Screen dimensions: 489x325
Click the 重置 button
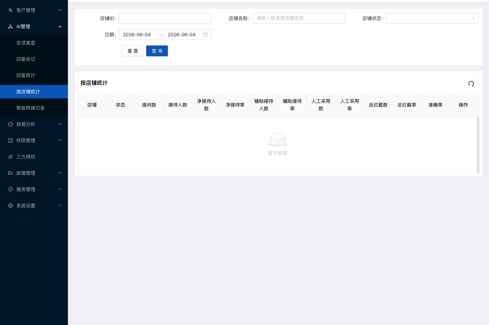[133, 51]
